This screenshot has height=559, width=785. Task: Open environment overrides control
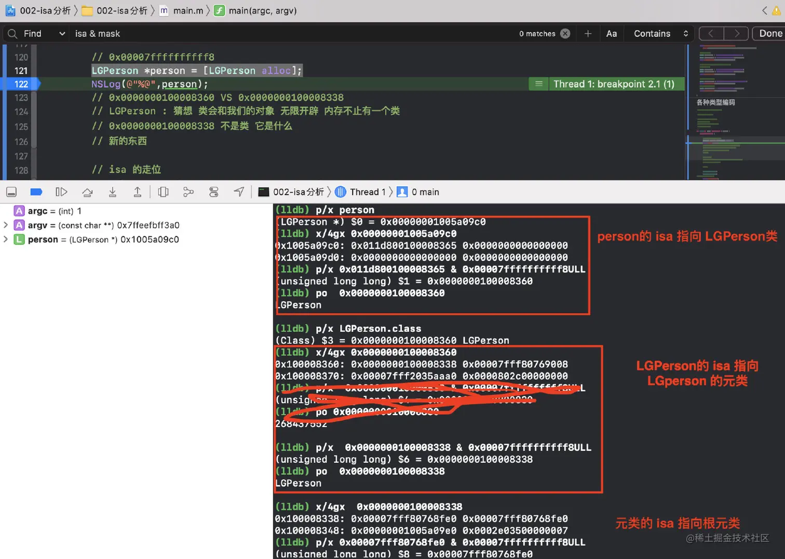(213, 192)
